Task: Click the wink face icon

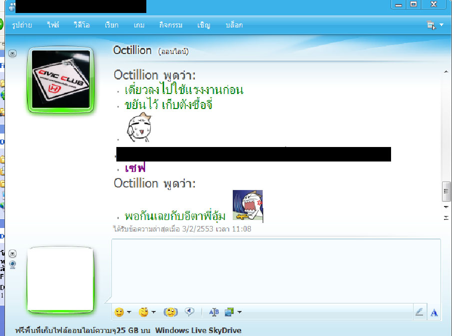Action: [144, 312]
